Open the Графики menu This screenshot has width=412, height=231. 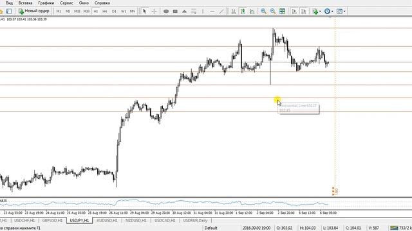(x=46, y=3)
